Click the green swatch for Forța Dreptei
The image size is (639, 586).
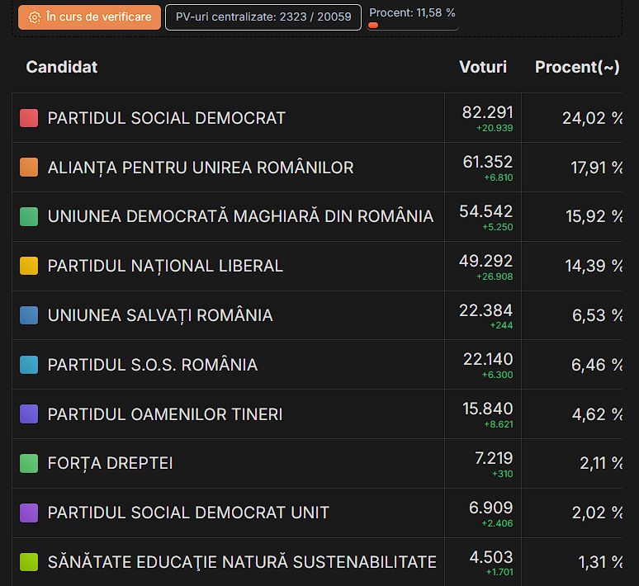pos(29,463)
